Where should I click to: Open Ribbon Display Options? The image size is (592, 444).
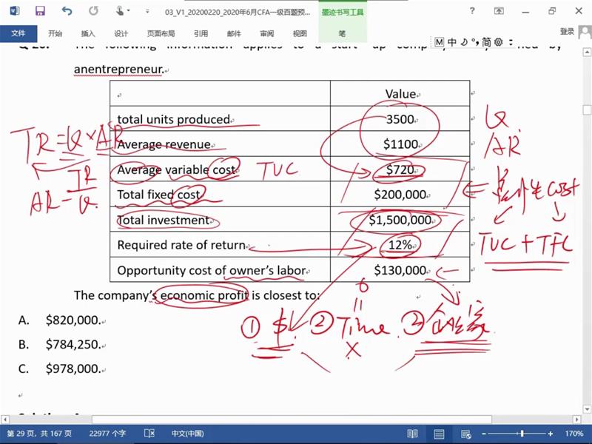pyautogui.click(x=500, y=11)
